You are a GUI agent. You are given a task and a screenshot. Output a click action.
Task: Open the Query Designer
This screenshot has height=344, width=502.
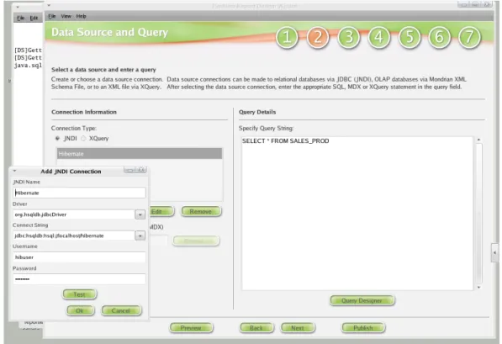(362, 300)
